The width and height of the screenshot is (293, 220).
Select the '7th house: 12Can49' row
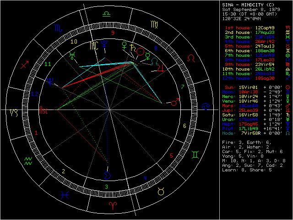(250, 55)
